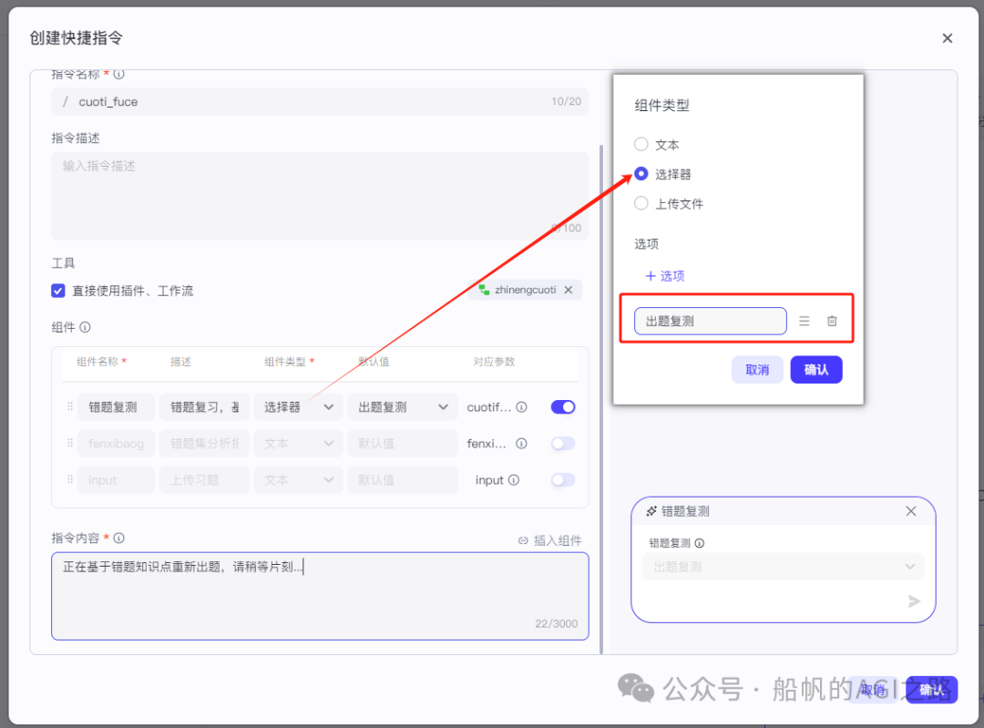Click the 上传习题 description field
Viewport: 984px width, 728px height.
click(205, 479)
